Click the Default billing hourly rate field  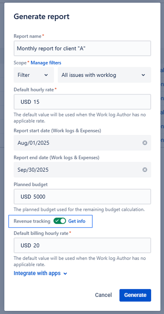pyautogui.click(x=82, y=245)
